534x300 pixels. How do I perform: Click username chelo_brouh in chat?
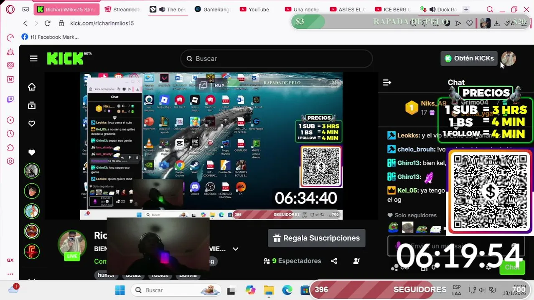click(x=416, y=149)
